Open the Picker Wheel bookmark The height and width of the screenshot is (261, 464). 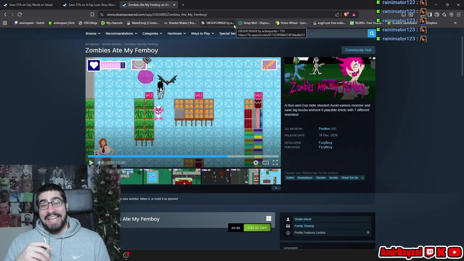pos(291,23)
